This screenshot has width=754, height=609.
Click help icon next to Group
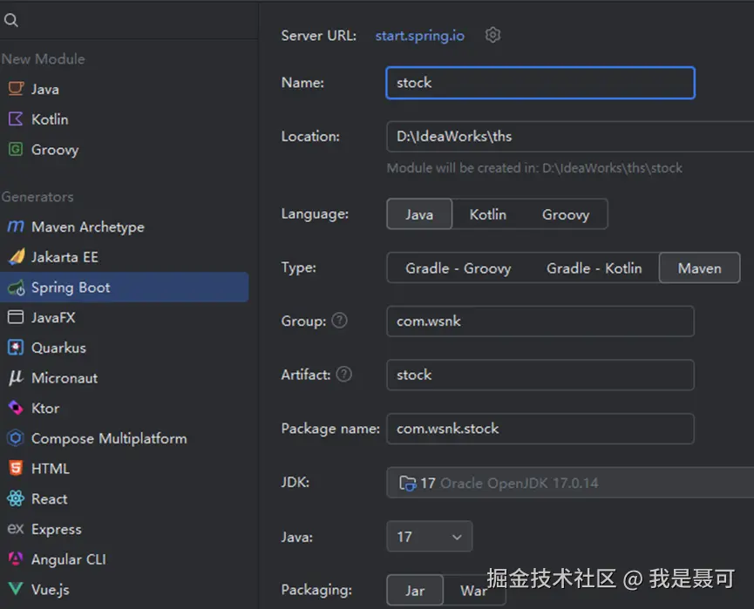point(339,321)
